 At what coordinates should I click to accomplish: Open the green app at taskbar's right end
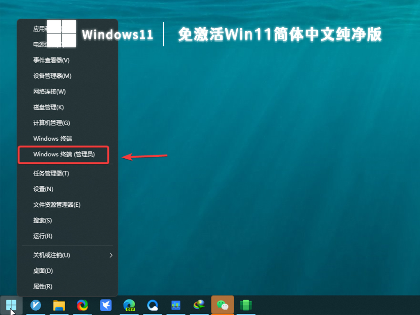246,306
